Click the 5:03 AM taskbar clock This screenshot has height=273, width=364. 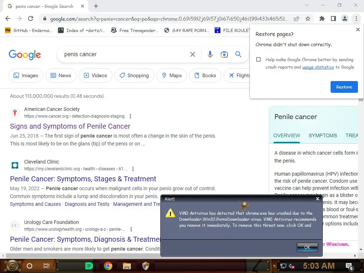(319, 266)
